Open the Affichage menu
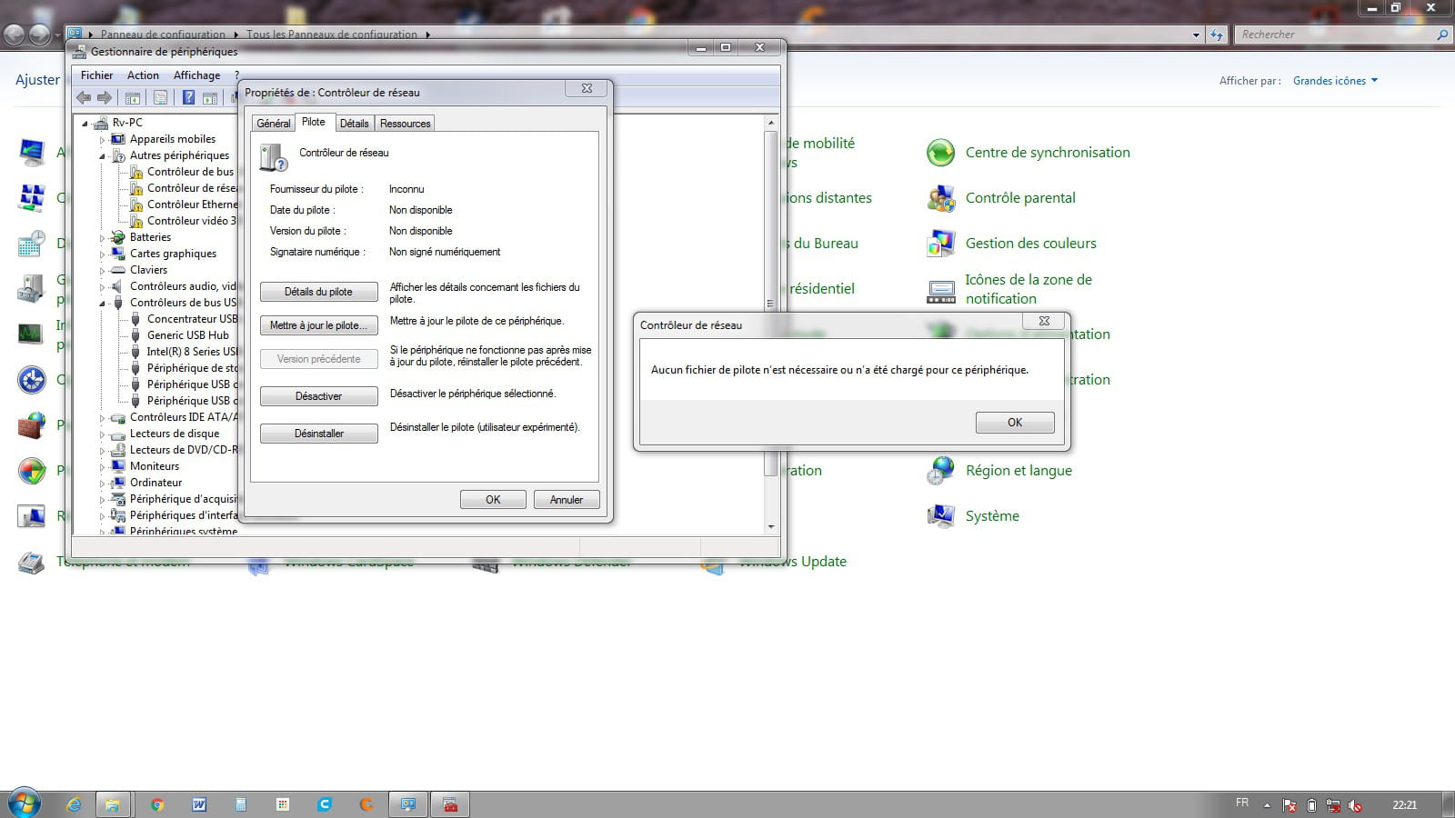 [x=196, y=75]
